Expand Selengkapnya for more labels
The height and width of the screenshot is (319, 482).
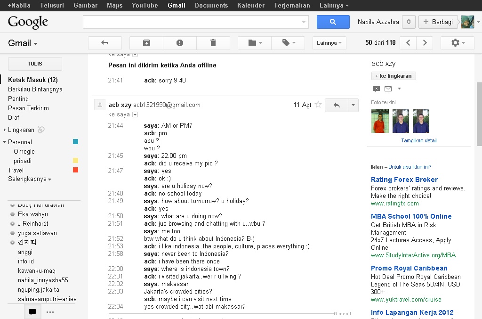[x=30, y=179]
